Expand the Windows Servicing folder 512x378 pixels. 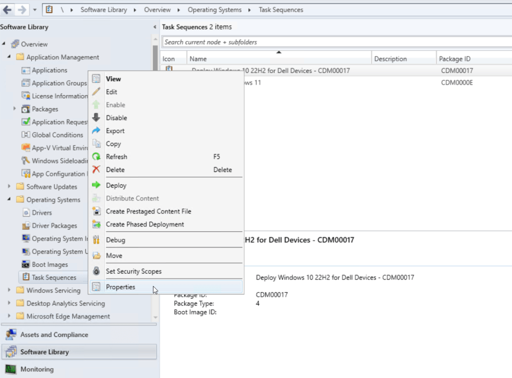click(9, 290)
